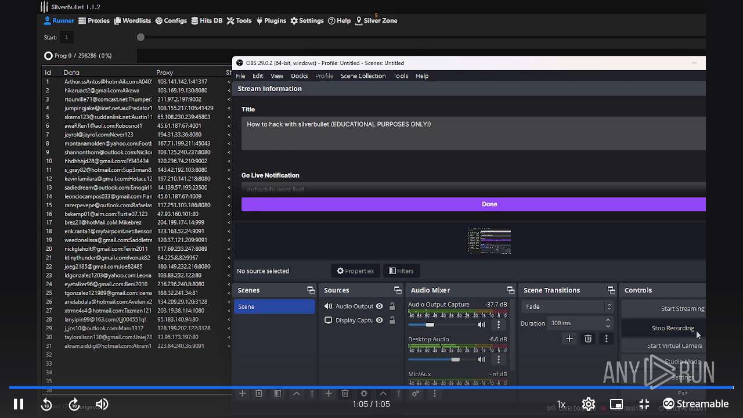The height and width of the screenshot is (418, 743).
Task: Open OBS Scene Collection menu
Action: click(363, 75)
